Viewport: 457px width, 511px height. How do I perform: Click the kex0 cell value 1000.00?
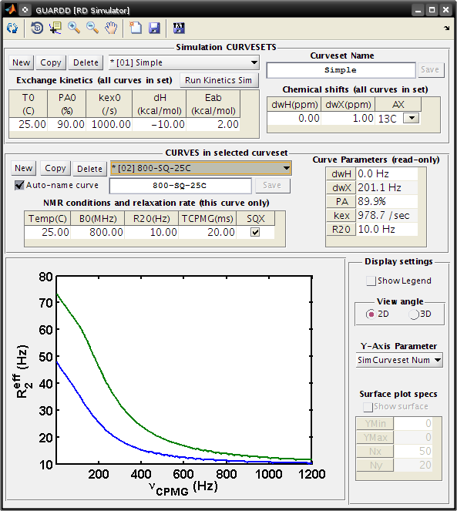[109, 124]
